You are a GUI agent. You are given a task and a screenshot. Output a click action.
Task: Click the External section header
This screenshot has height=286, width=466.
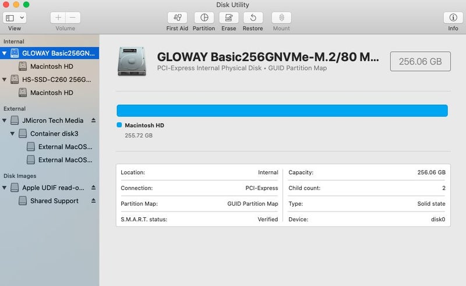(15, 109)
